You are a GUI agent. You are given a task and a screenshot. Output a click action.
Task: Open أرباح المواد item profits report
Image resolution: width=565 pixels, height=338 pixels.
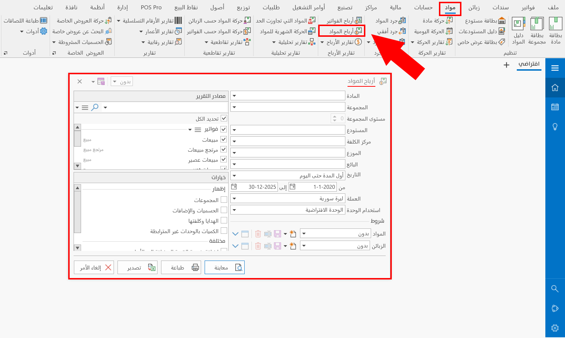point(345,31)
